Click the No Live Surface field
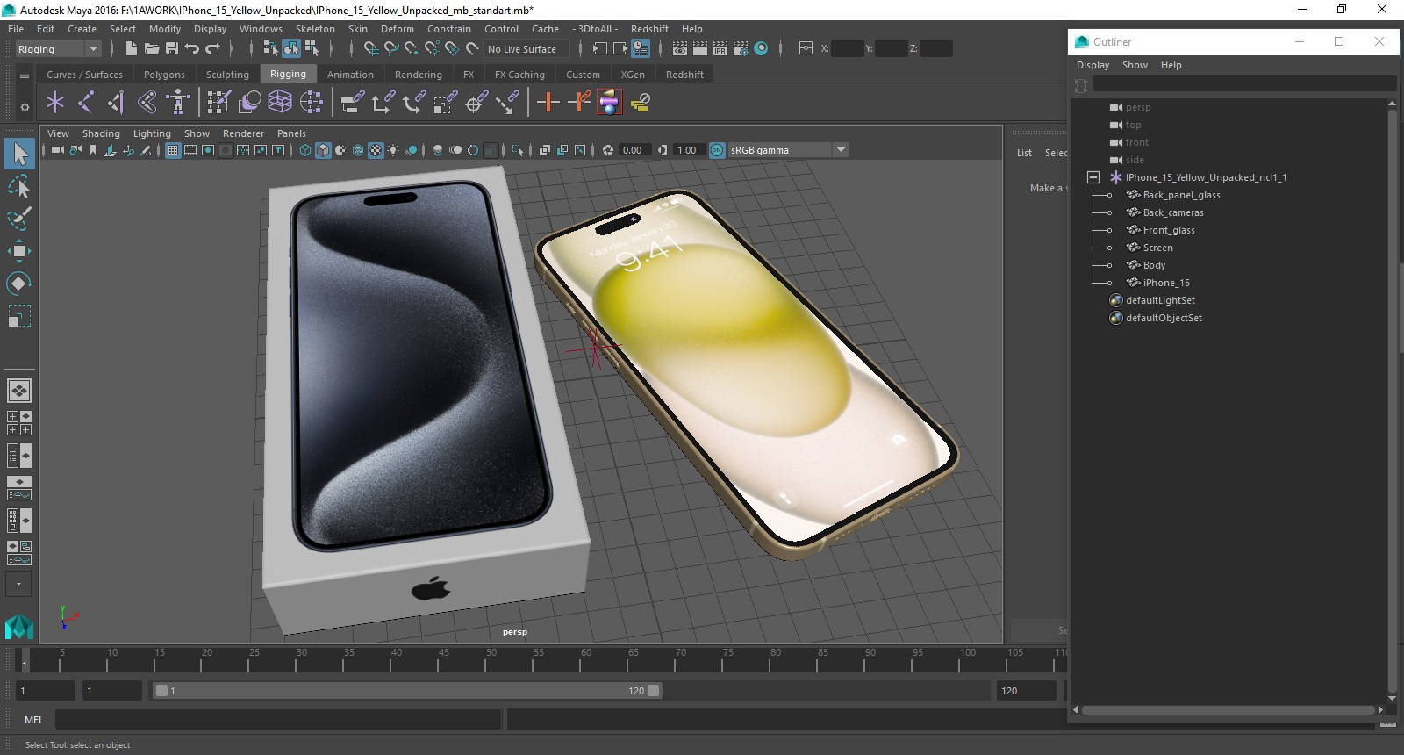 526,49
